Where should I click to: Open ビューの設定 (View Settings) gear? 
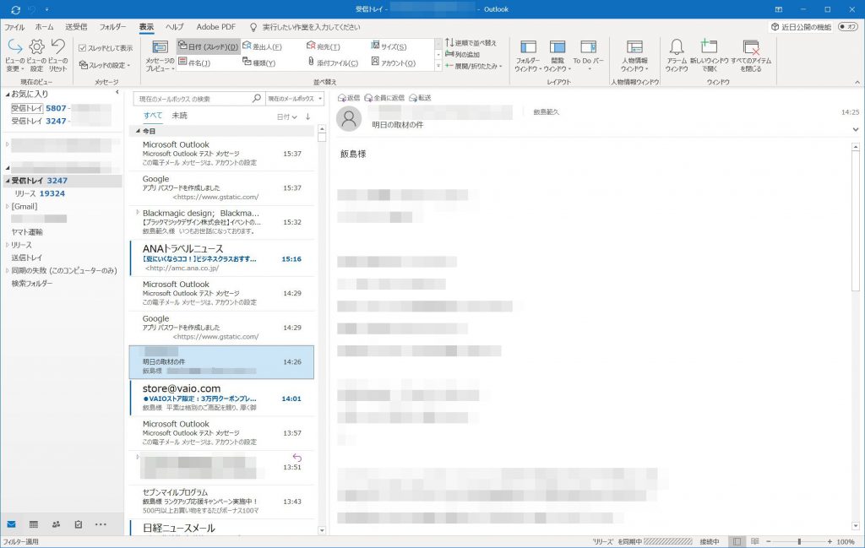pyautogui.click(x=36, y=56)
